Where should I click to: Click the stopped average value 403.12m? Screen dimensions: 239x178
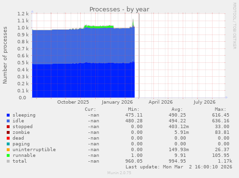pos(179,127)
